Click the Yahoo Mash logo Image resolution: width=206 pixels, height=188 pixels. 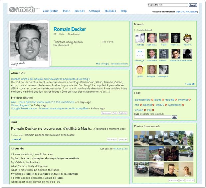point(22,9)
